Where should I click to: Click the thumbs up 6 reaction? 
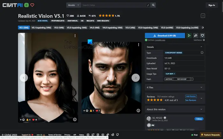tap(28, 120)
